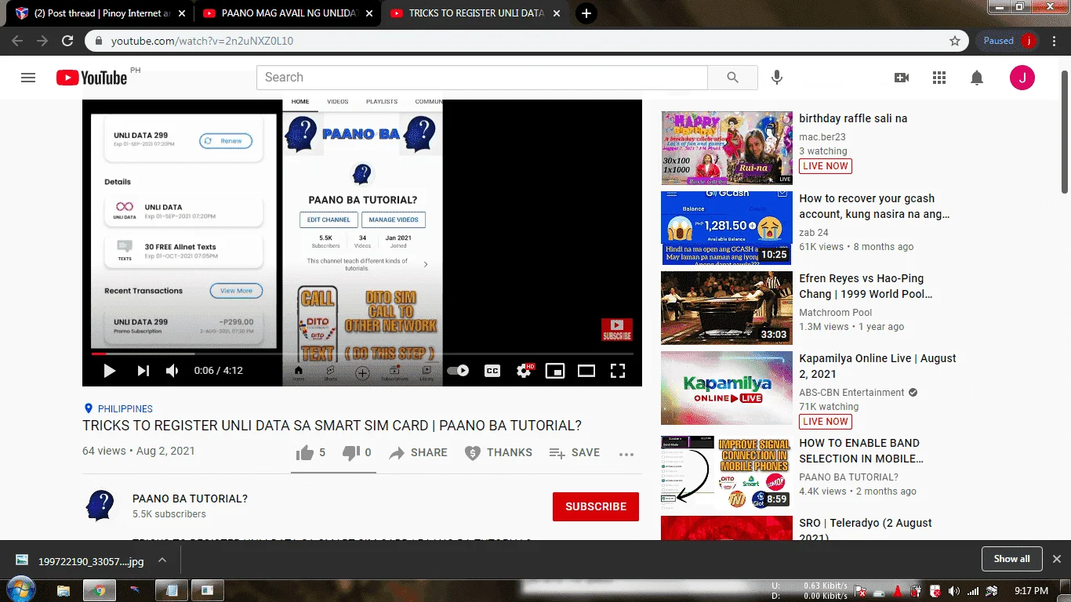Click the Matchroom Pool channel name
This screenshot has height=602, width=1071.
click(836, 313)
